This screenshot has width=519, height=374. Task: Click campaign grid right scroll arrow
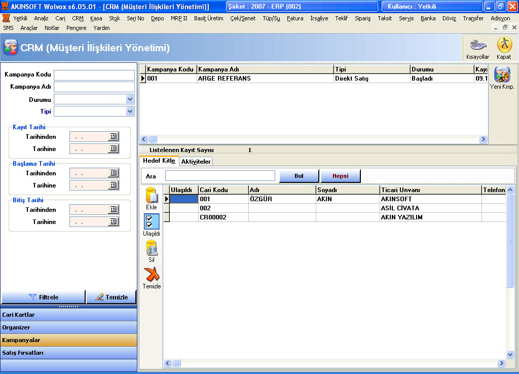pyautogui.click(x=483, y=139)
